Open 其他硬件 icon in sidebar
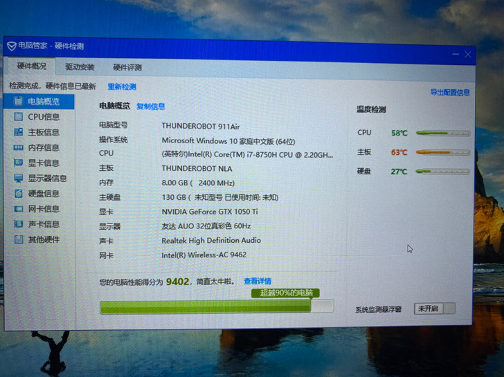 (18, 239)
